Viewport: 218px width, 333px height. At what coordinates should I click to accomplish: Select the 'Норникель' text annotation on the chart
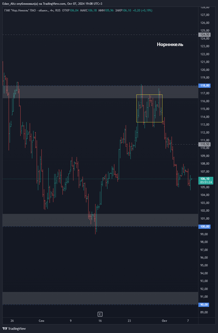point(170,44)
